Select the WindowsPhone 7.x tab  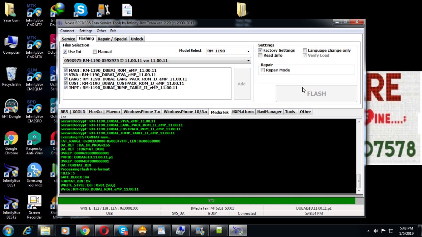coord(142,112)
